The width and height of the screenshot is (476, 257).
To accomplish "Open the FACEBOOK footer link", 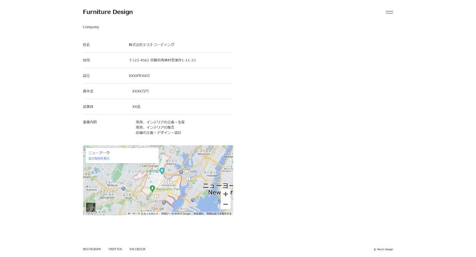I will pyautogui.click(x=137, y=249).
